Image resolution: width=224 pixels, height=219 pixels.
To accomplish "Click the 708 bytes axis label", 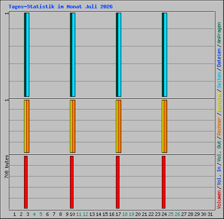I will (x=7, y=167).
